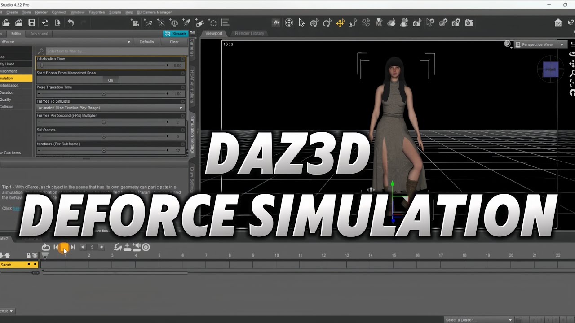575x323 pixels.
Task: Toggle the timeline lock icon
Action: coord(28,255)
